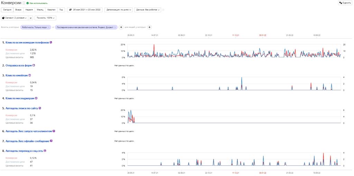Click the person icon next to переход в соц.сеть
Image resolution: width=354 pixels, height=176 pixels.
click(45, 151)
